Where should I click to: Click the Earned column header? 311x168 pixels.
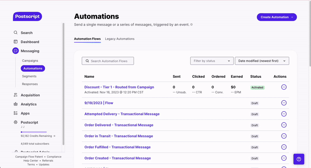click(237, 76)
